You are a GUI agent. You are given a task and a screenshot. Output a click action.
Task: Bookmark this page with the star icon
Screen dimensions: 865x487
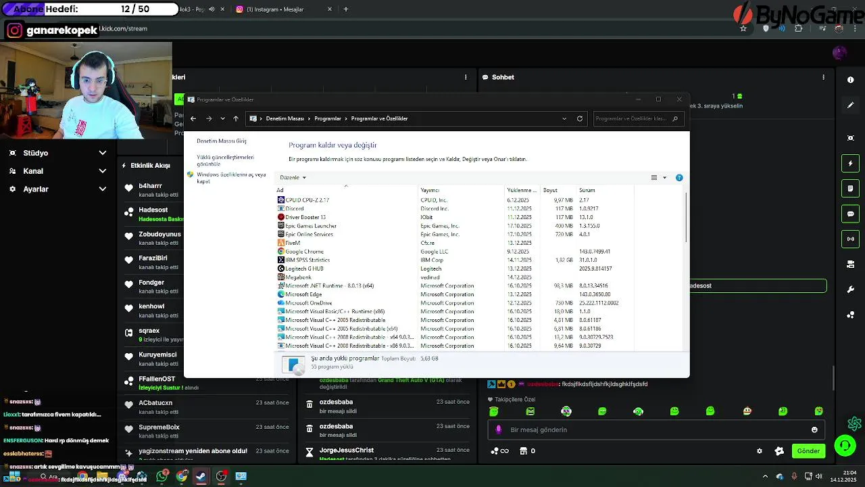(743, 28)
